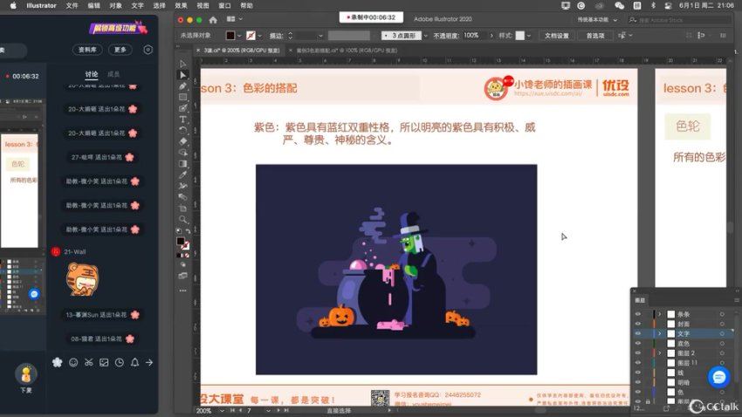Switch to the 3课.ai document tab

coord(241,50)
